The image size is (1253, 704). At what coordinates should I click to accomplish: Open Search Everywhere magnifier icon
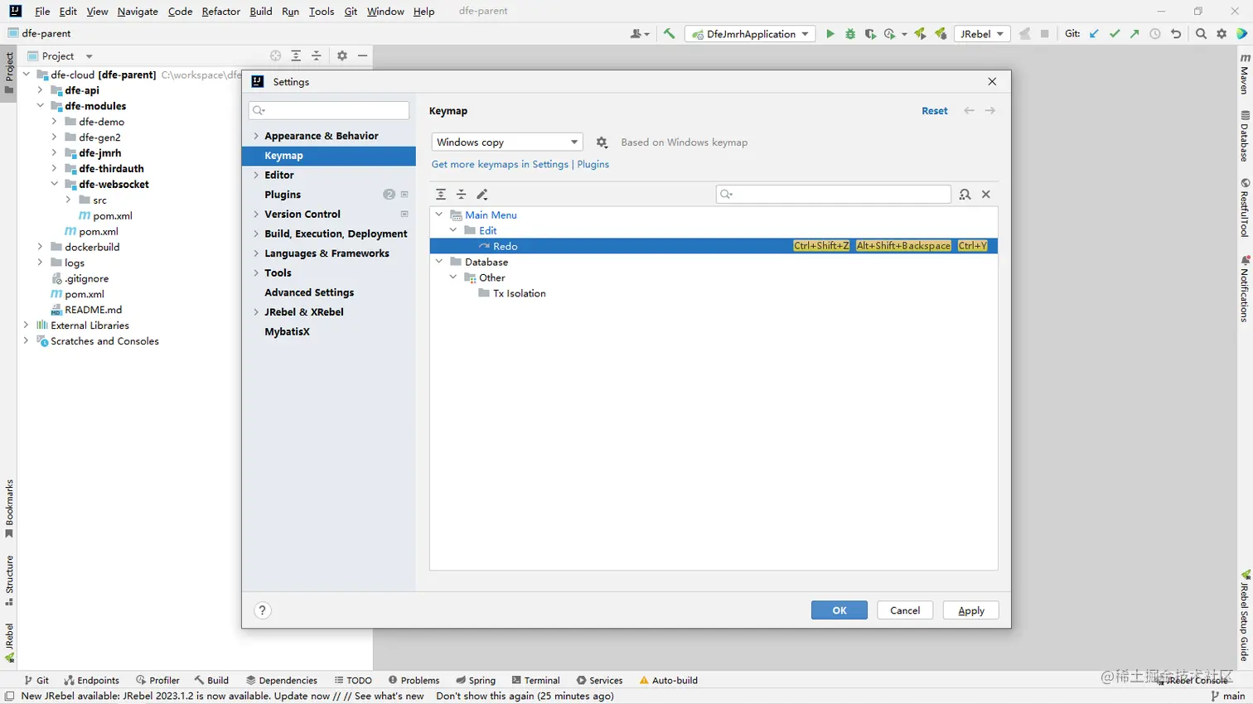click(1201, 34)
